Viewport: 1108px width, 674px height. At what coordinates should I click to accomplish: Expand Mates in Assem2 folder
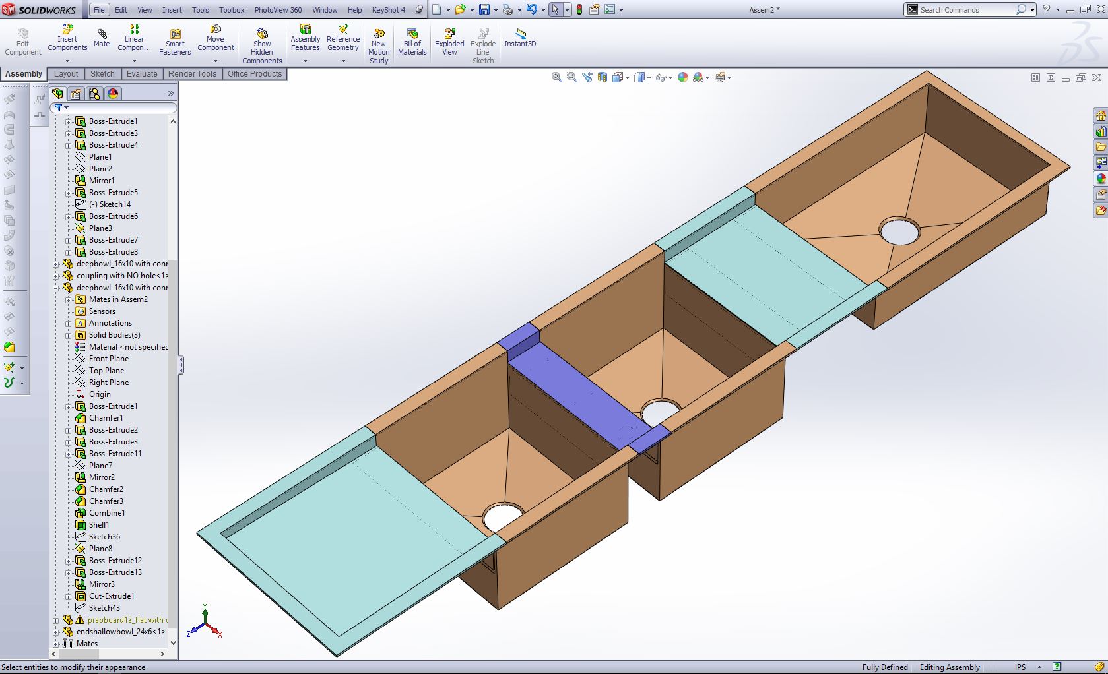(68, 299)
